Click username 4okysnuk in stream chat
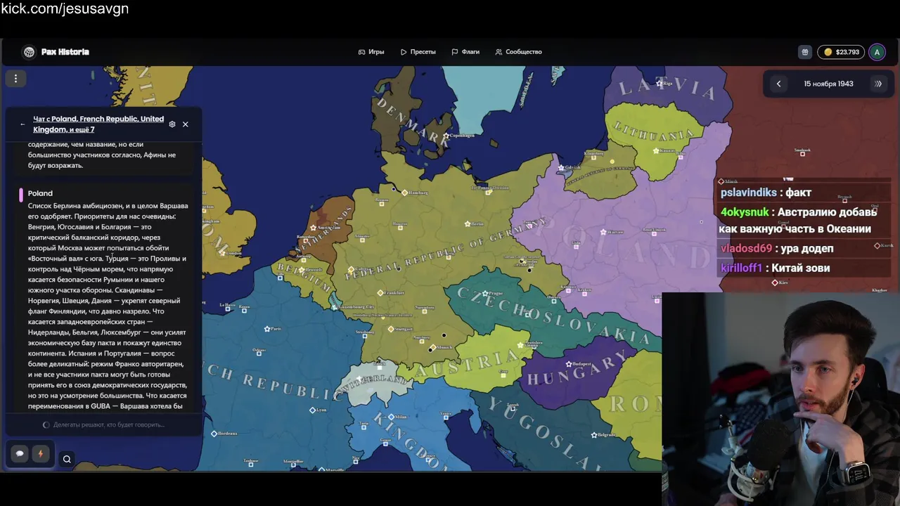 click(x=745, y=212)
